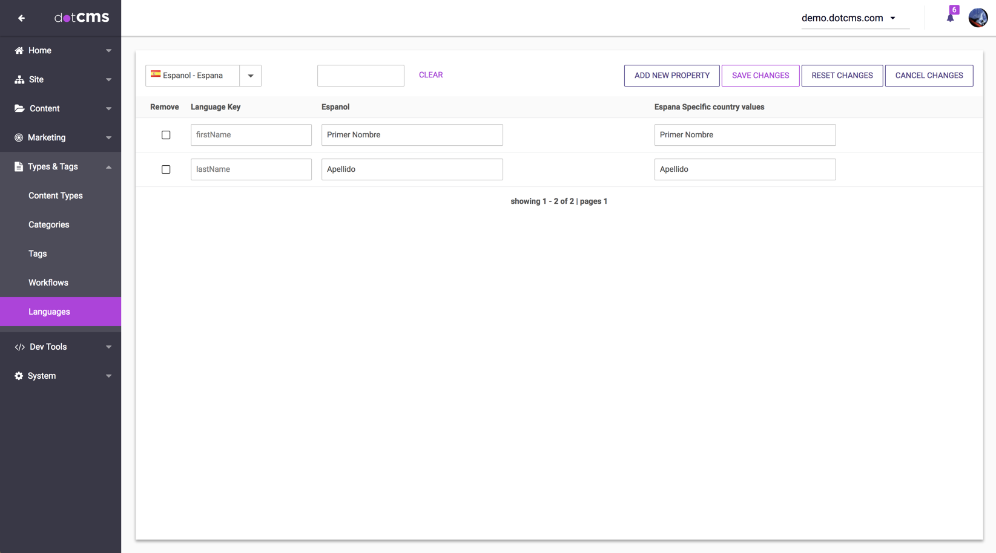Click the Espanol field containing Apellido
996x553 pixels.
[x=412, y=169]
